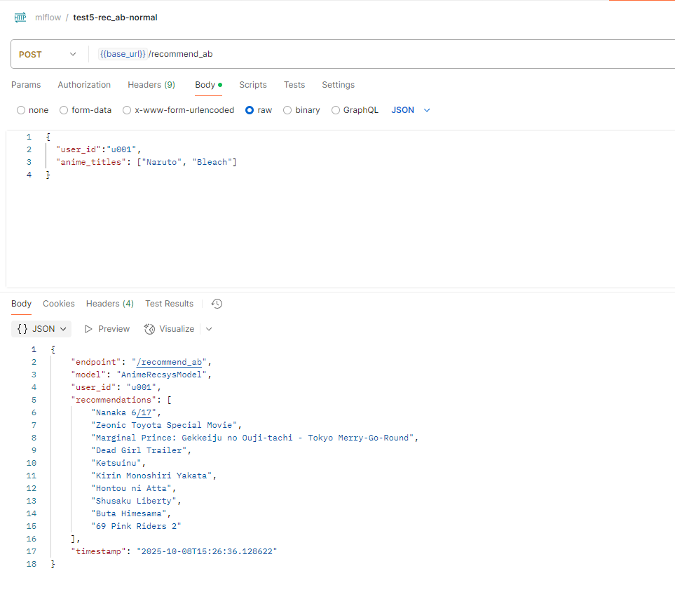Select the none body radio button
Viewport: 675px width, 592px height.
pyautogui.click(x=21, y=110)
